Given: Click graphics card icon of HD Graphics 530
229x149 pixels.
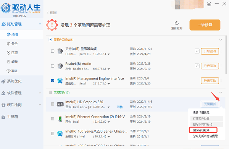Looking at the screenshot, I should (x=60, y=104).
